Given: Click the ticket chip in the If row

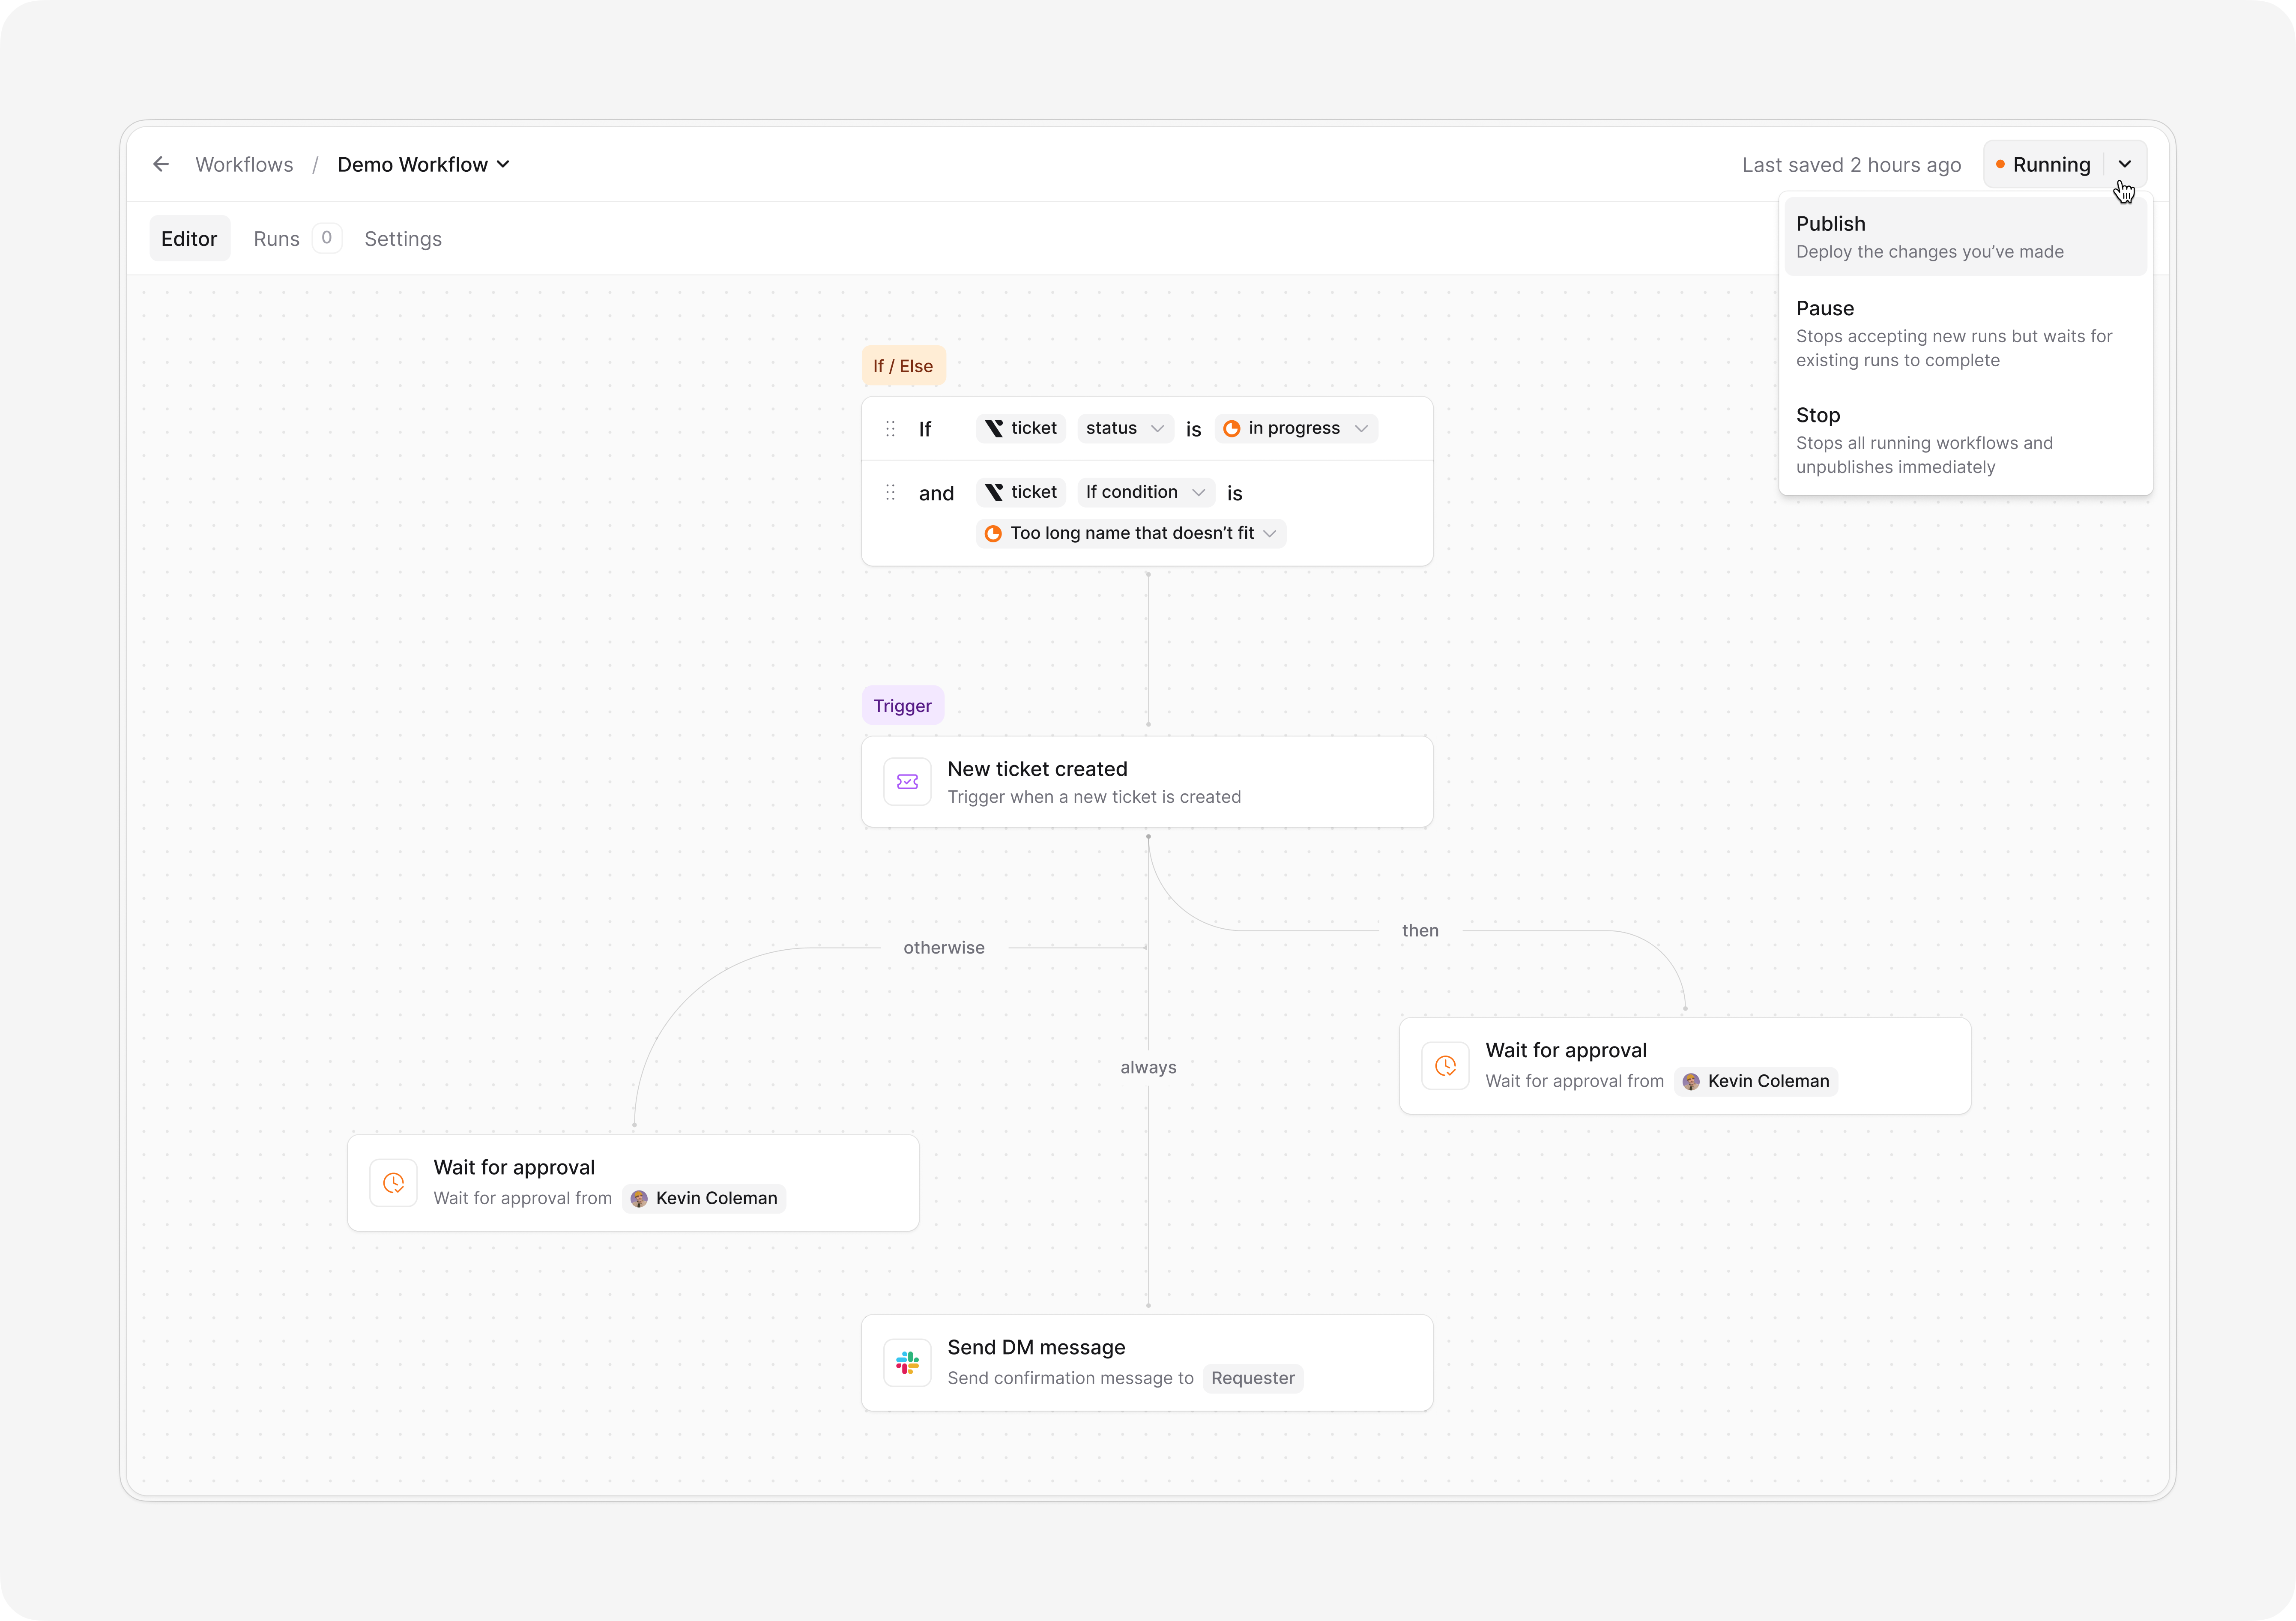Looking at the screenshot, I should tap(1021, 428).
